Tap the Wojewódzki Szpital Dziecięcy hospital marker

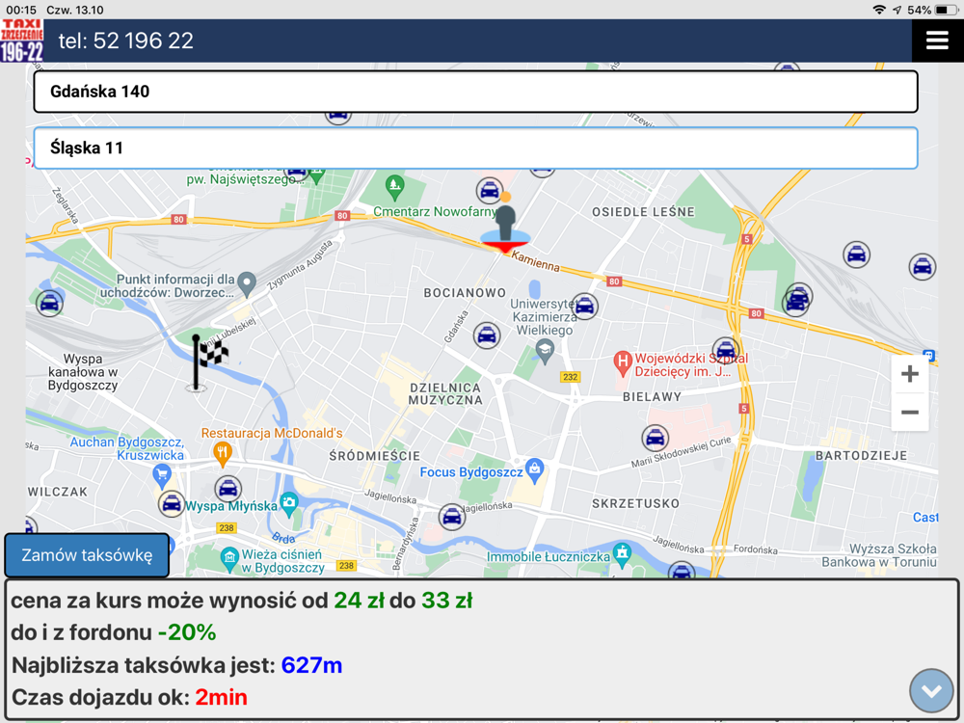(x=623, y=364)
